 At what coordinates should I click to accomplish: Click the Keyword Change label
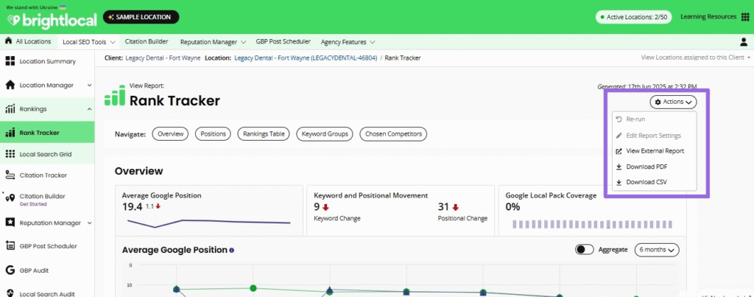click(337, 219)
